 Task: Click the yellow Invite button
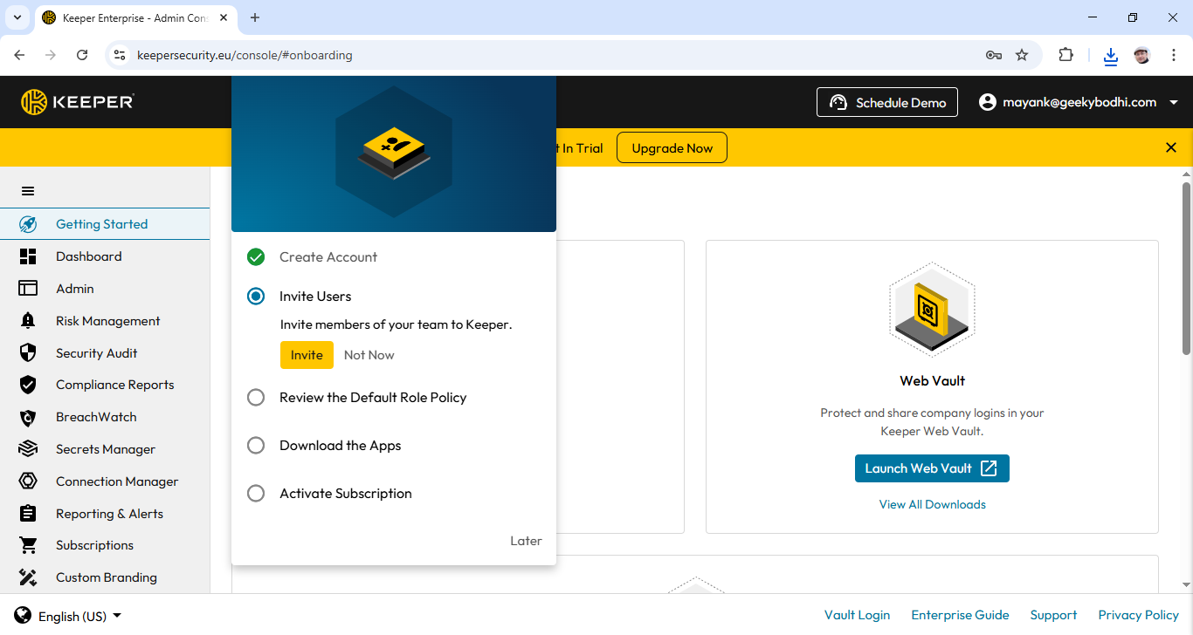307,355
